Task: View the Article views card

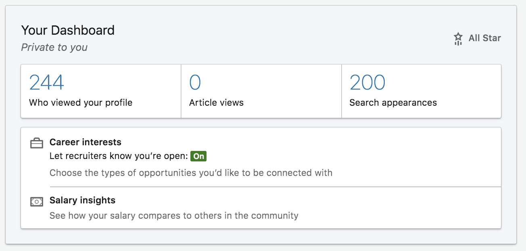Action: (261, 91)
